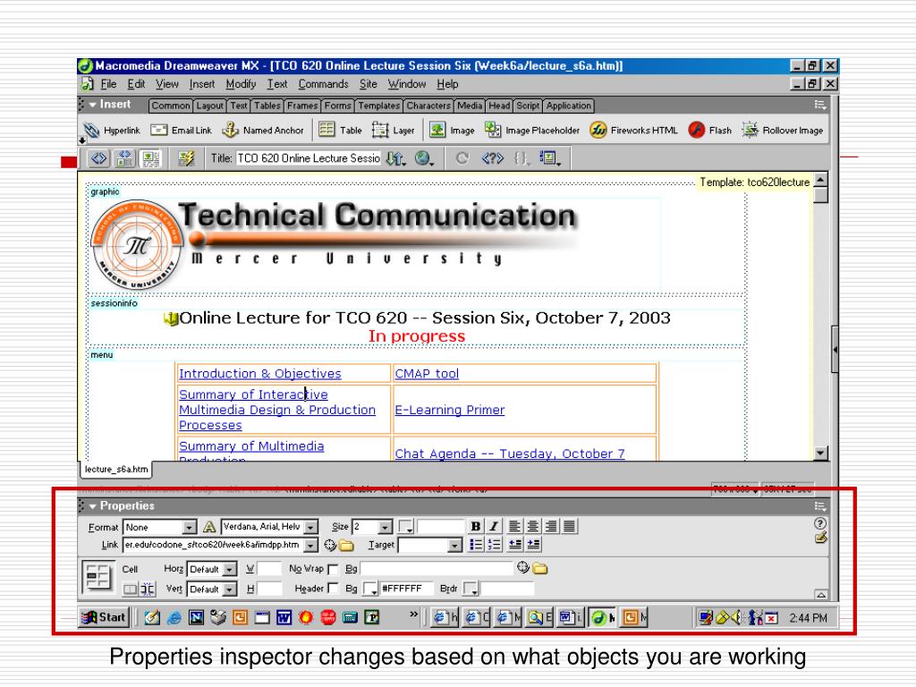The height and width of the screenshot is (687, 916).
Task: Insert a Flash object
Action: [x=709, y=130]
